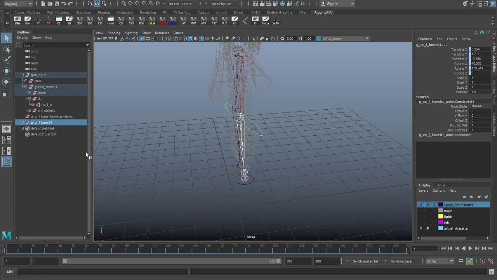This screenshot has width=497, height=280.
Task: Open the 24 fps frame rate dropdown
Action: point(440,261)
